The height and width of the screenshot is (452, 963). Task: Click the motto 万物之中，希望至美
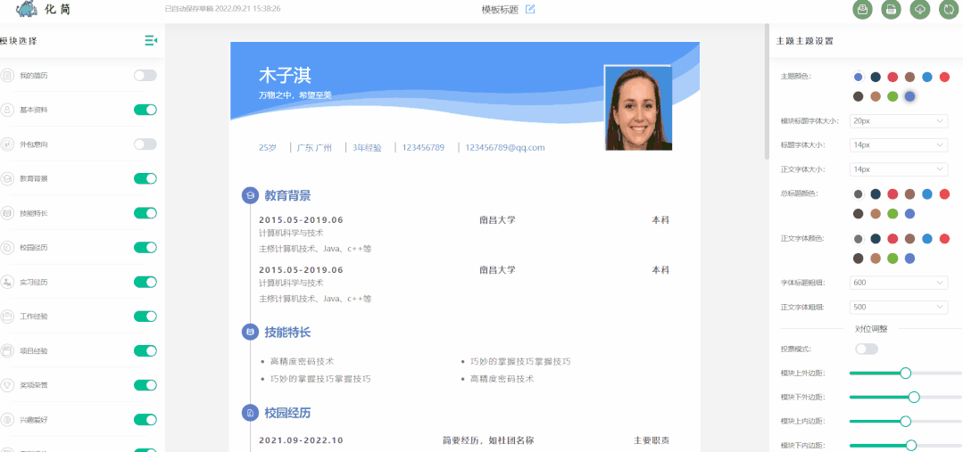point(295,95)
